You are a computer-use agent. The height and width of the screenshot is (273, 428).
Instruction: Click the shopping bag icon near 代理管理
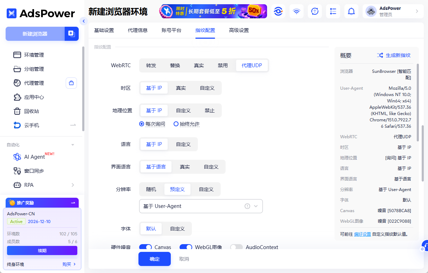[x=71, y=83]
